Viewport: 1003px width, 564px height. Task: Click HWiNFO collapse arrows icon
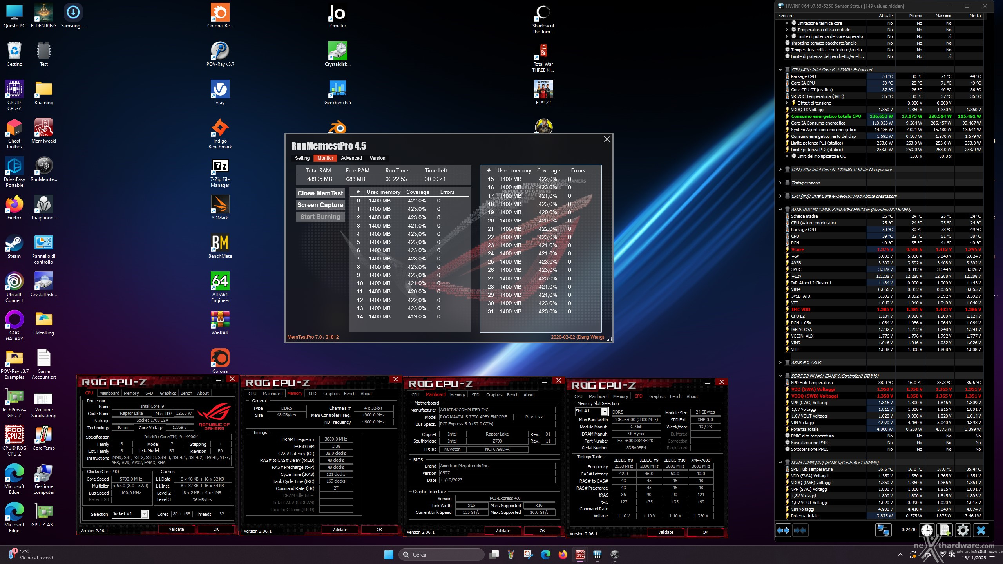coord(800,530)
